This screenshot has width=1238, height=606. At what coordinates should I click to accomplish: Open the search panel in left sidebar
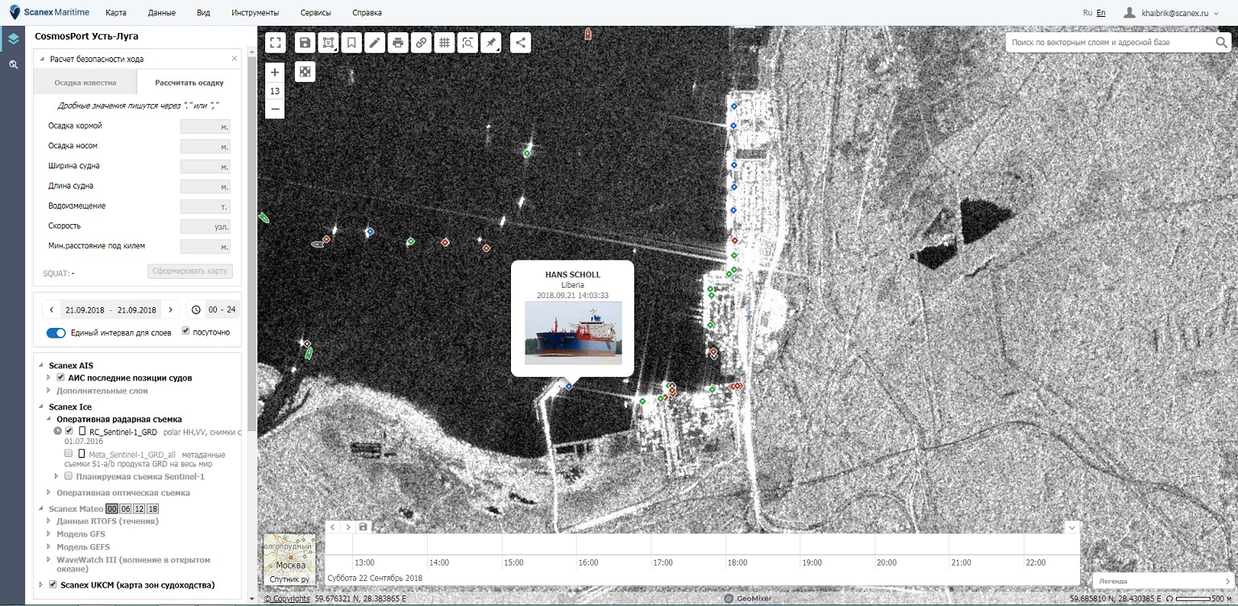click(x=13, y=64)
